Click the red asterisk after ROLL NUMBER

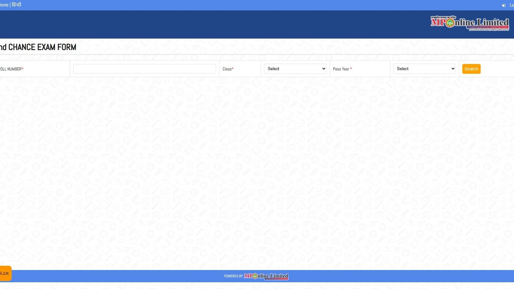[23, 69]
